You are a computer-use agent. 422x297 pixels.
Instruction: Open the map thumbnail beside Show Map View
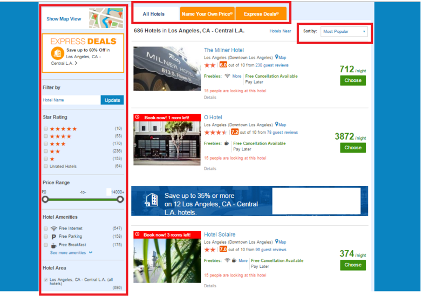[x=106, y=18]
